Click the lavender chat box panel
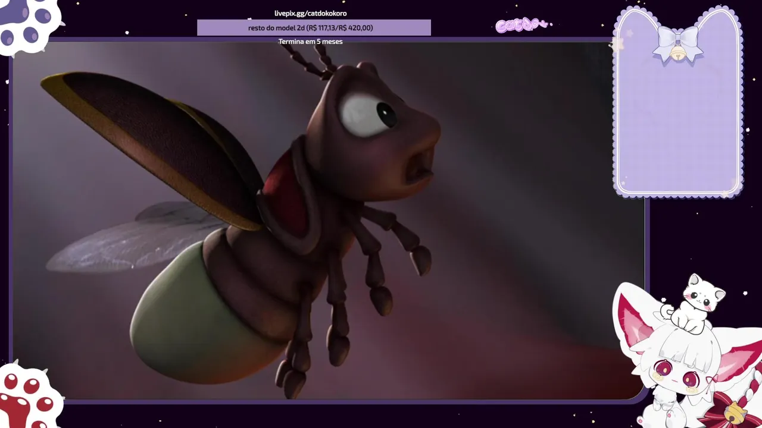Image resolution: width=762 pixels, height=428 pixels. [x=678, y=102]
